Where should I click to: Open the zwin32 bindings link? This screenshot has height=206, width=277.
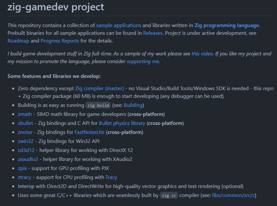coord(25,141)
